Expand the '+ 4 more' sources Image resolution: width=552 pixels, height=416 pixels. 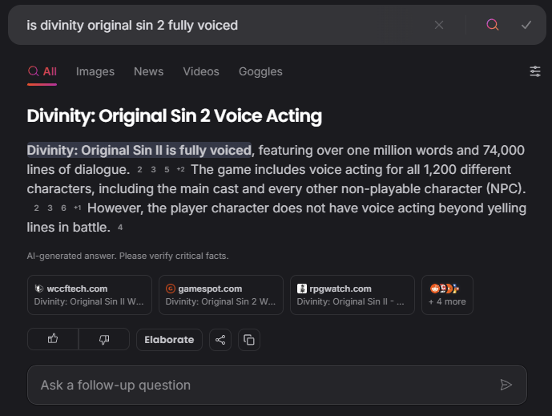(447, 295)
